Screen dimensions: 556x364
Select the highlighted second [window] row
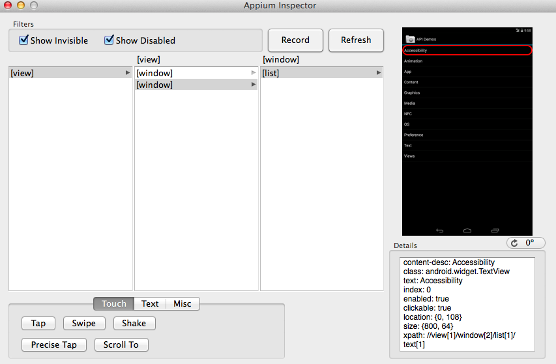point(196,85)
